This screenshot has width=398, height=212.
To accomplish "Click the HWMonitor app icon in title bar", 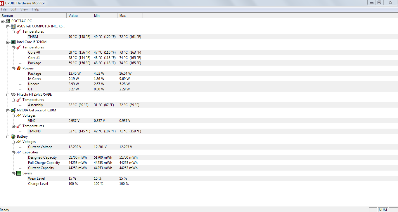I will click(x=2, y=3).
